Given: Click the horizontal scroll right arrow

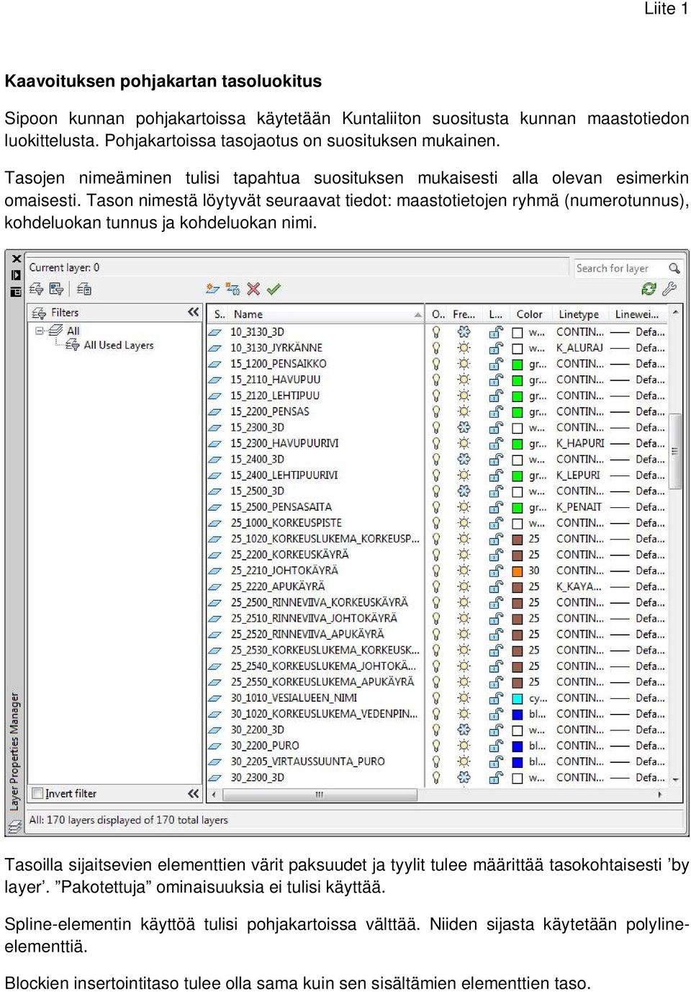Looking at the screenshot, I should 660,795.
